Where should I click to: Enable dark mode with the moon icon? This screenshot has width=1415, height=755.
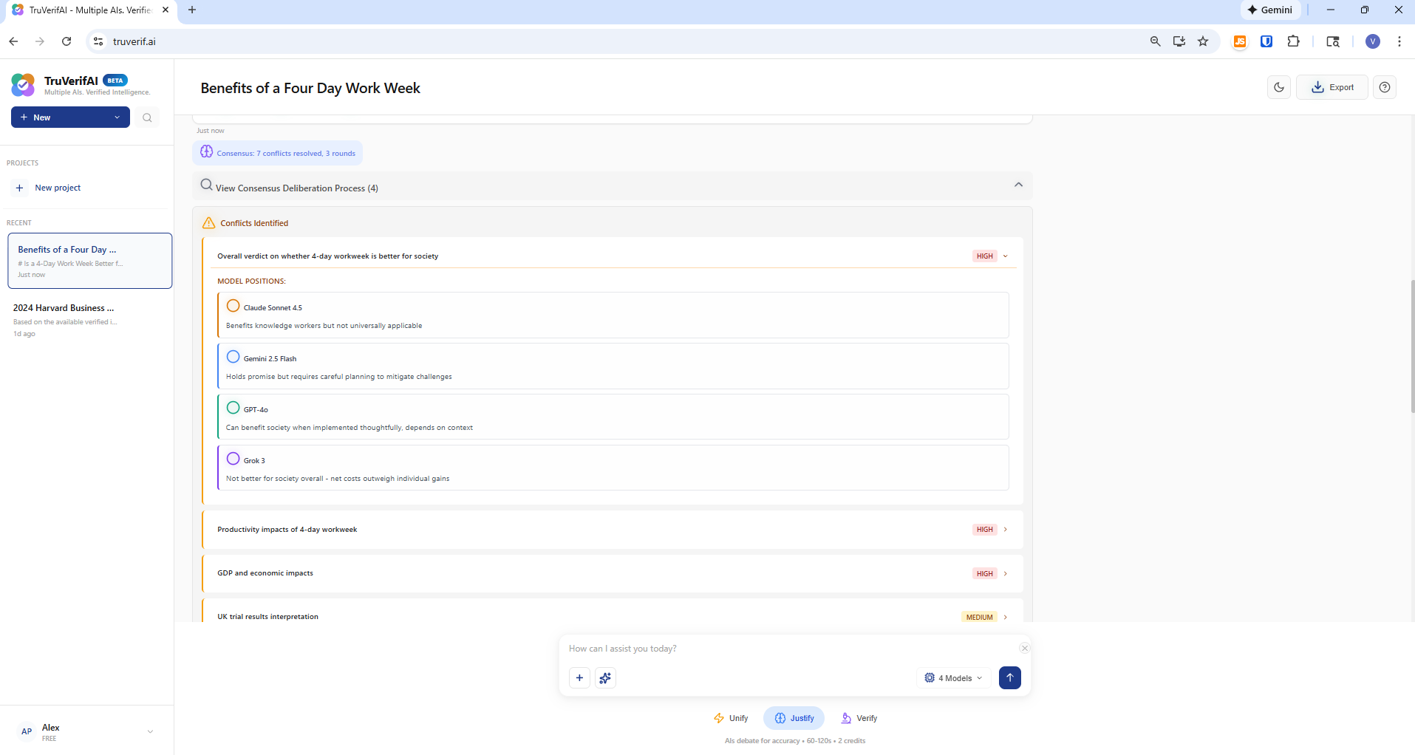coord(1279,86)
